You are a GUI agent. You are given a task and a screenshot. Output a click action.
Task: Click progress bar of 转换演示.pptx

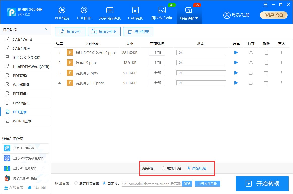click(x=201, y=73)
